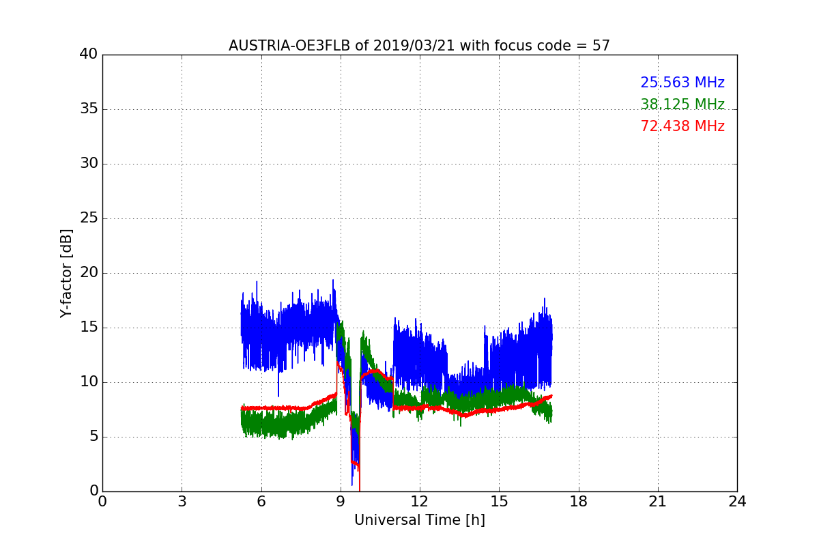Click the Y-factor [dB] axis label
Screen dimensions: 819x546
click(66, 273)
